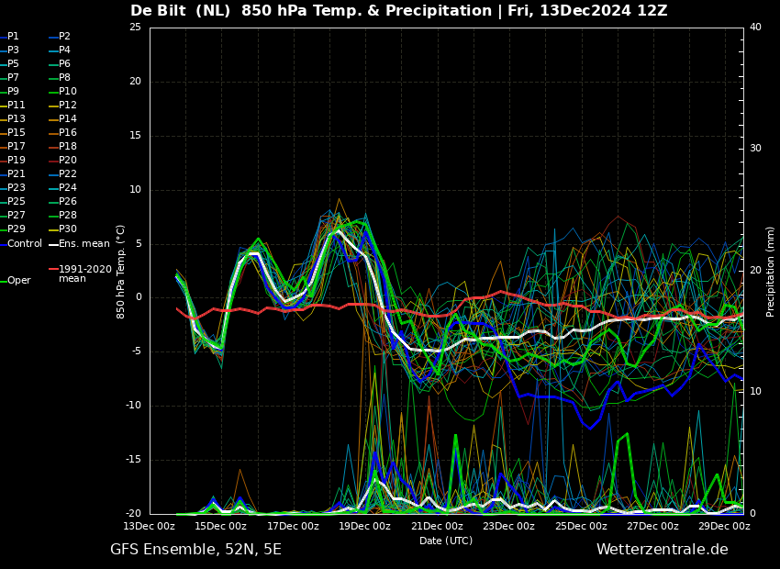
Task: Select the P12 legend label
Action: tap(68, 105)
